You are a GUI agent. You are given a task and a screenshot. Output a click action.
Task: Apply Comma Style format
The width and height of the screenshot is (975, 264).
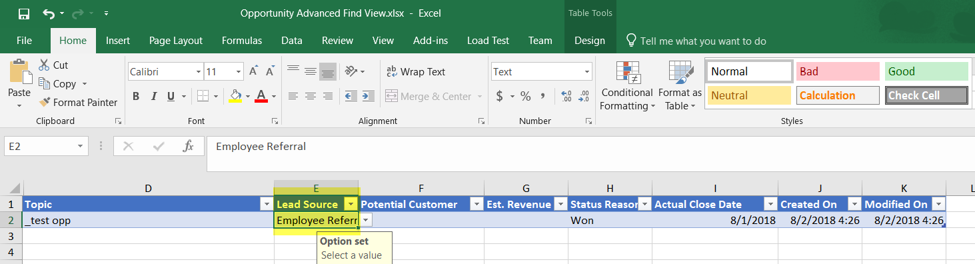coord(543,97)
